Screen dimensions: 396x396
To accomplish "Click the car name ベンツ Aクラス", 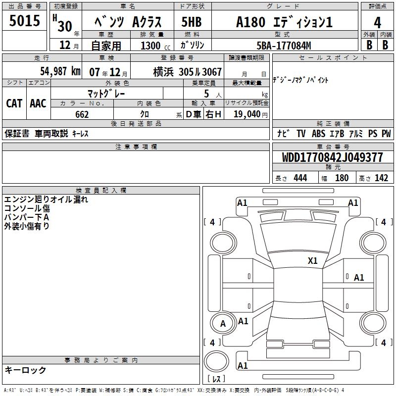I will pyautogui.click(x=128, y=21).
